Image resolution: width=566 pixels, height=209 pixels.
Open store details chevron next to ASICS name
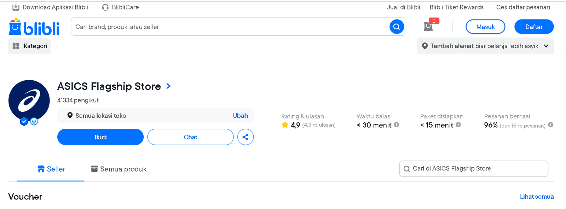point(168,86)
